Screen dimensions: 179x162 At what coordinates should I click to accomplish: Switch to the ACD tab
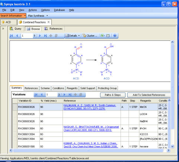[8, 22]
